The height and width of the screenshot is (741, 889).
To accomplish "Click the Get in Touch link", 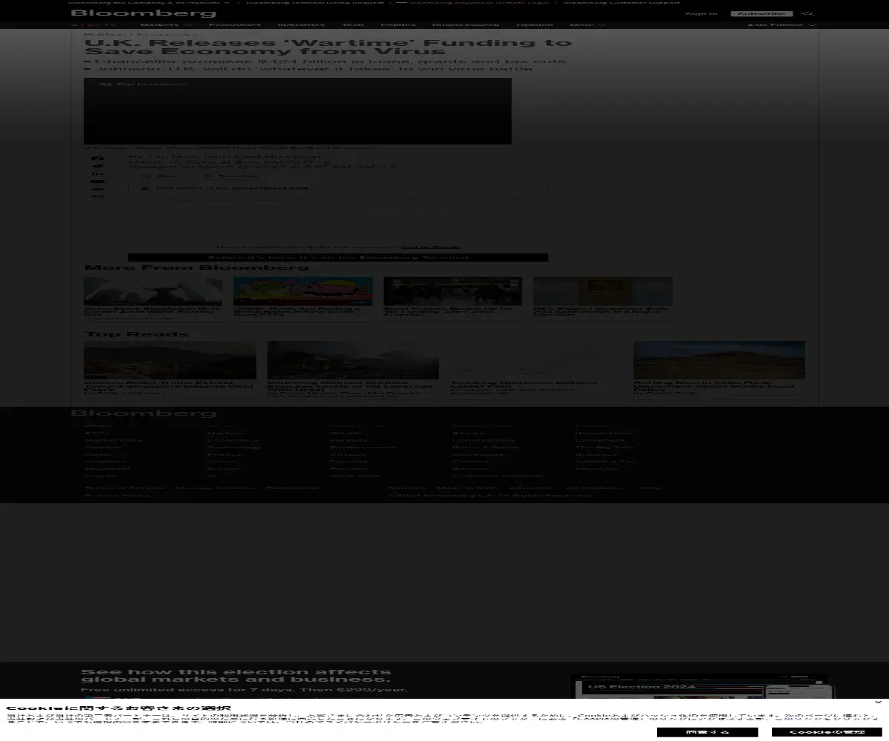I will [x=430, y=247].
